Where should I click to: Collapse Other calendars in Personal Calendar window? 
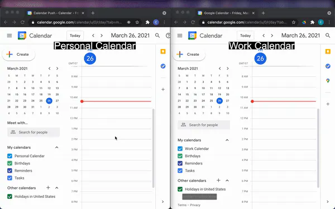pos(56,188)
